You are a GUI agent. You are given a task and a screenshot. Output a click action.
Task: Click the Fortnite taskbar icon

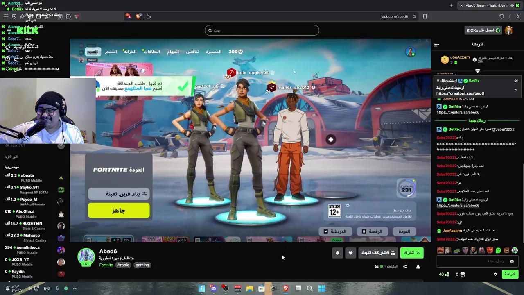[x=201, y=288]
